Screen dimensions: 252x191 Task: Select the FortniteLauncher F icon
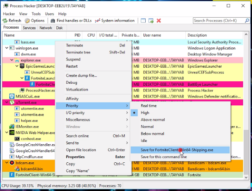(27, 78)
